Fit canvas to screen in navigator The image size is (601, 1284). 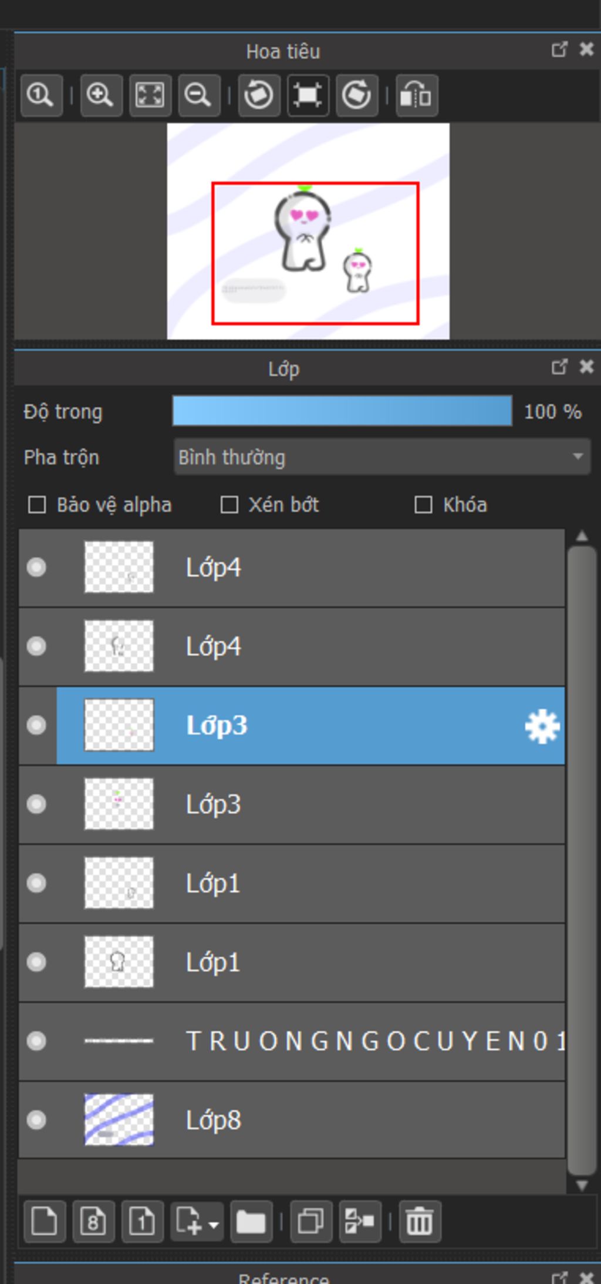(x=150, y=95)
